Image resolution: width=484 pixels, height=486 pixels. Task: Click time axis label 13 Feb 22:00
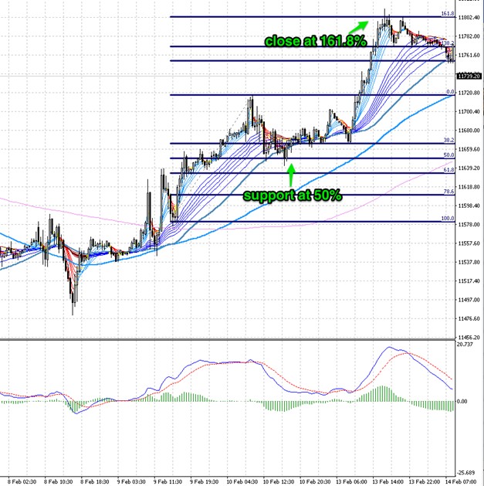coord(425,482)
